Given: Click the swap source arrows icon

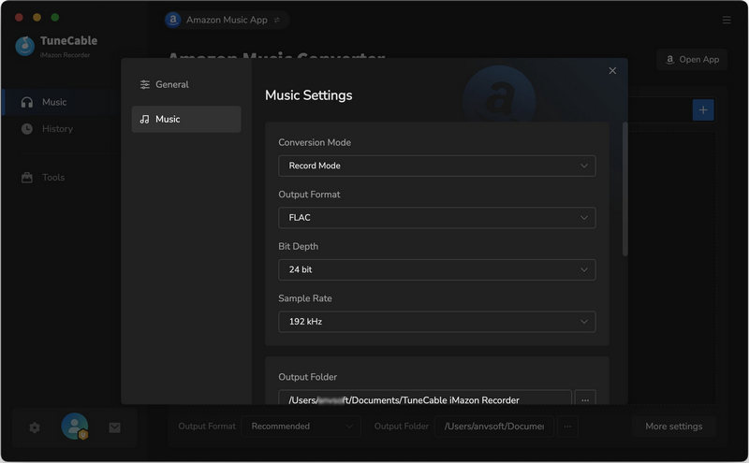Looking at the screenshot, I should click(x=276, y=20).
